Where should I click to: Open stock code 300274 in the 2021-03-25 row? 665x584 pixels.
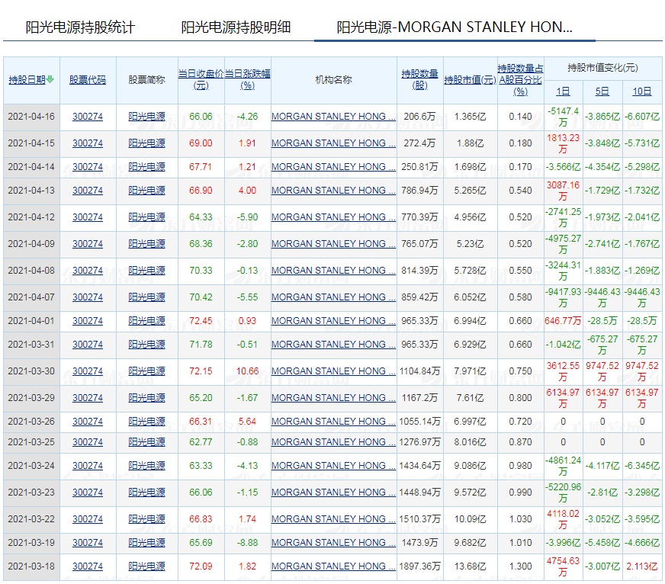[x=88, y=442]
